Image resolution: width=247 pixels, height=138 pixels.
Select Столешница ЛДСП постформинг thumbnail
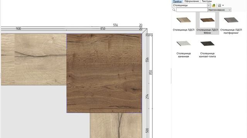[x=231, y=20]
